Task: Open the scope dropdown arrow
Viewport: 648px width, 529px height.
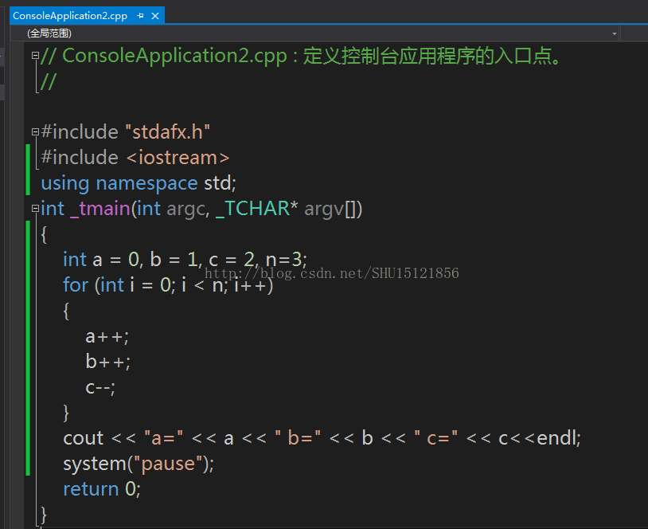Action: click(615, 33)
